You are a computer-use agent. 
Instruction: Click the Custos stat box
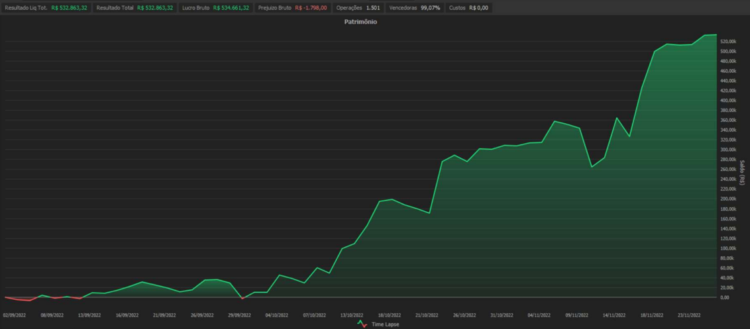point(468,8)
